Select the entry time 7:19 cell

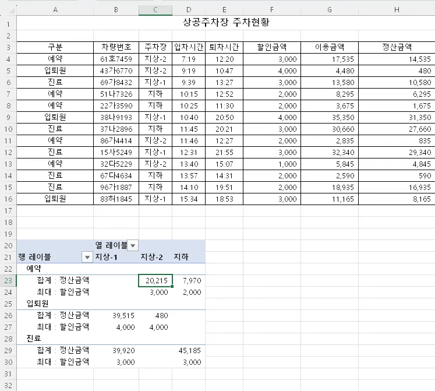pyautogui.click(x=189, y=59)
